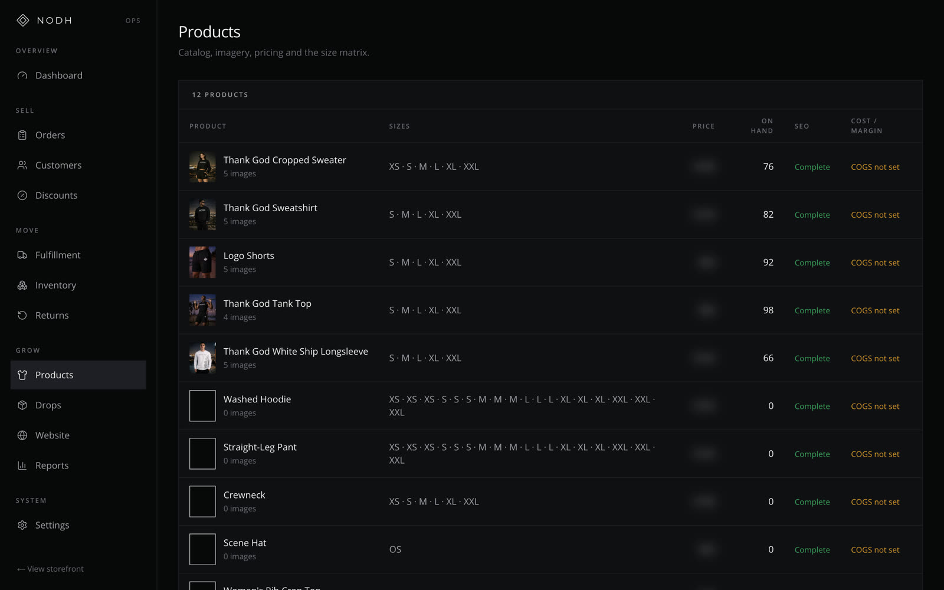Viewport: 944px width, 590px height.
Task: Click the Scene Hat empty image placeholder
Action: click(202, 549)
